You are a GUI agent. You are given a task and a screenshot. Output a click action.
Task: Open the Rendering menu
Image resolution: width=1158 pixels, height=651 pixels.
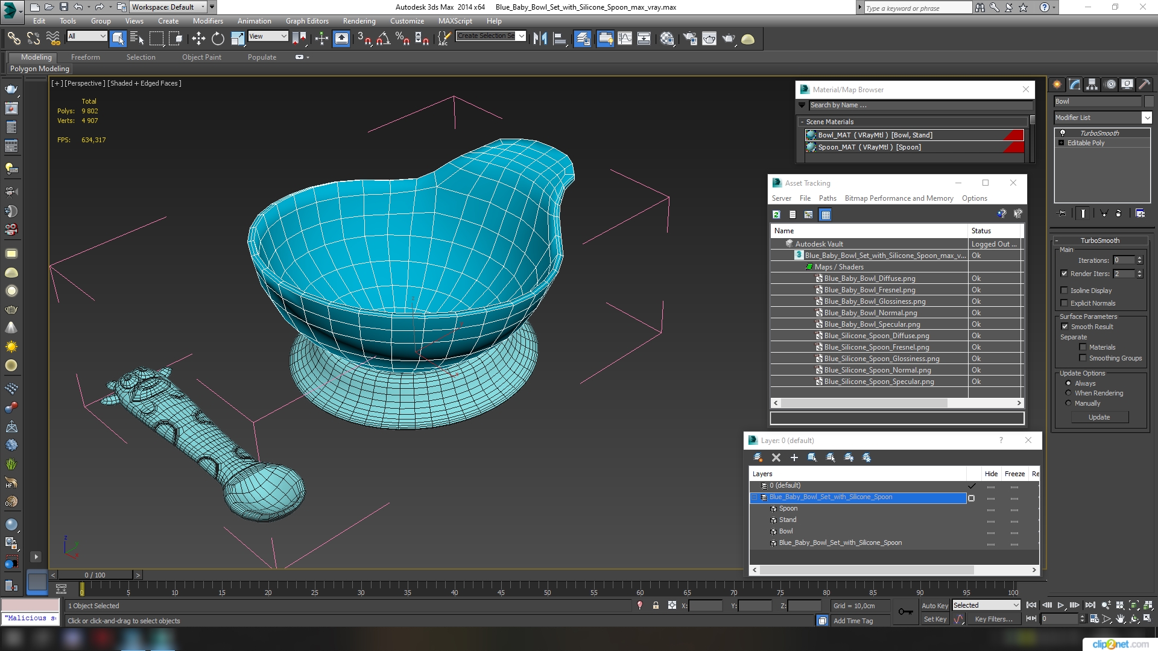point(359,20)
